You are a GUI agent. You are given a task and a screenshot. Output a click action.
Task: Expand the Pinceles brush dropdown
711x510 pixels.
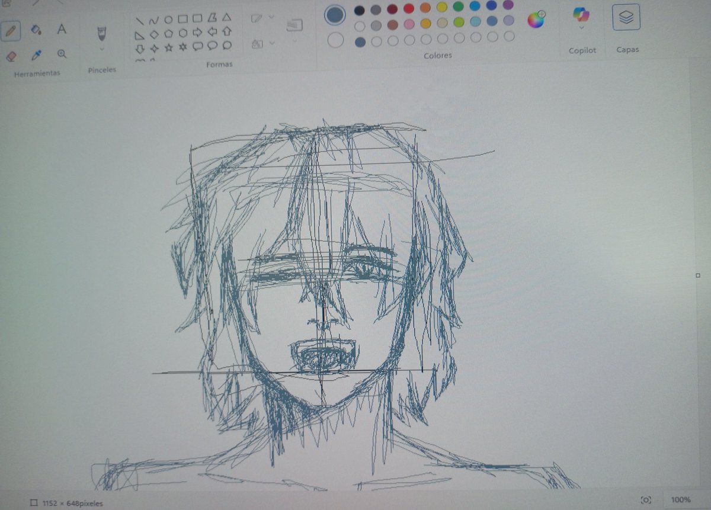tap(102, 49)
